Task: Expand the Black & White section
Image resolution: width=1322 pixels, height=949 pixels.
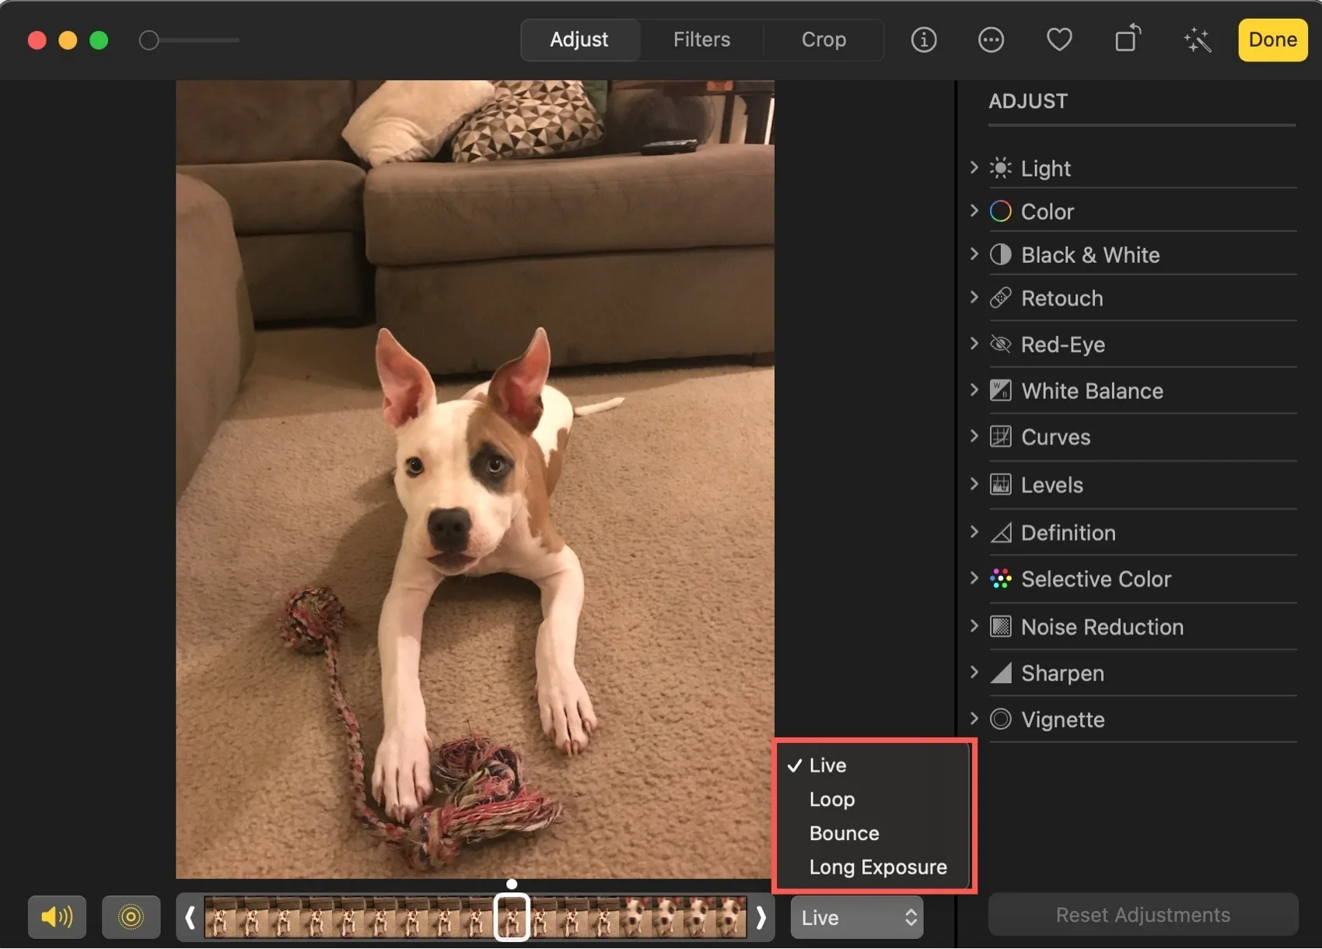Action: tap(974, 254)
